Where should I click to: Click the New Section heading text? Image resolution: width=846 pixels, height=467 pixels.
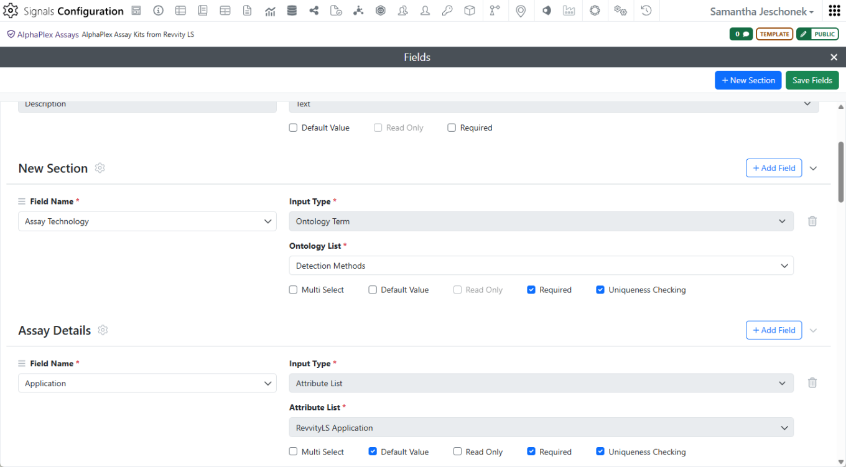coord(53,169)
